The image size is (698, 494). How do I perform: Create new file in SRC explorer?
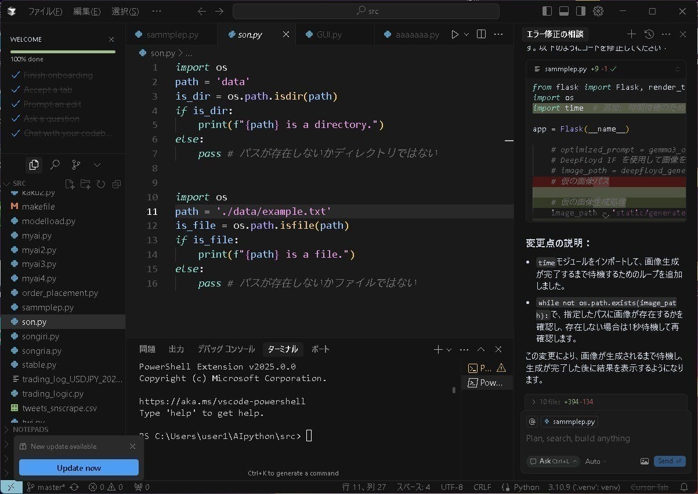(x=70, y=184)
